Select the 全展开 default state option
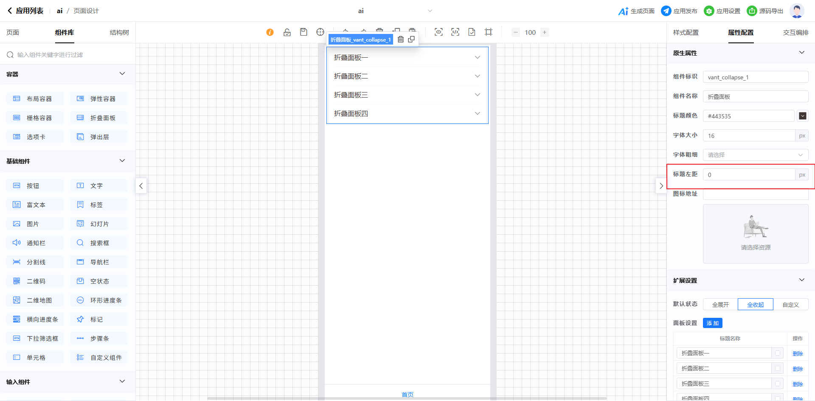Image resolution: width=815 pixels, height=401 pixels. pos(720,305)
